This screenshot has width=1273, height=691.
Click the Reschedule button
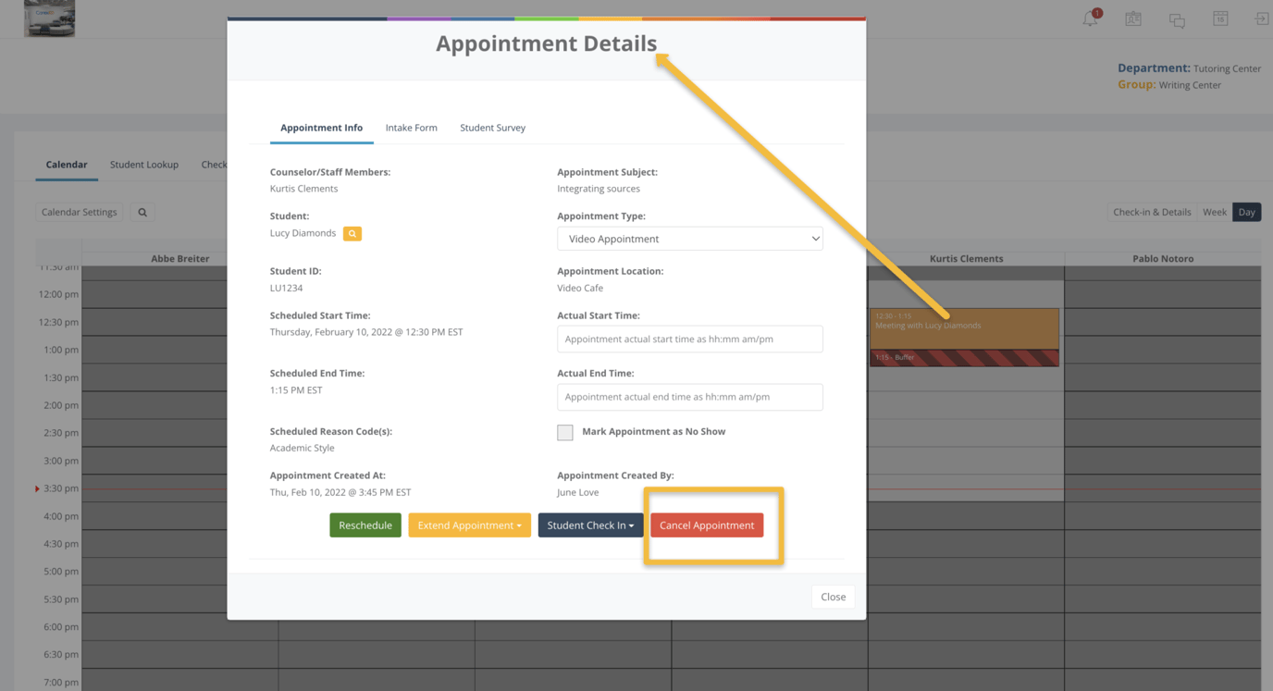pos(365,524)
